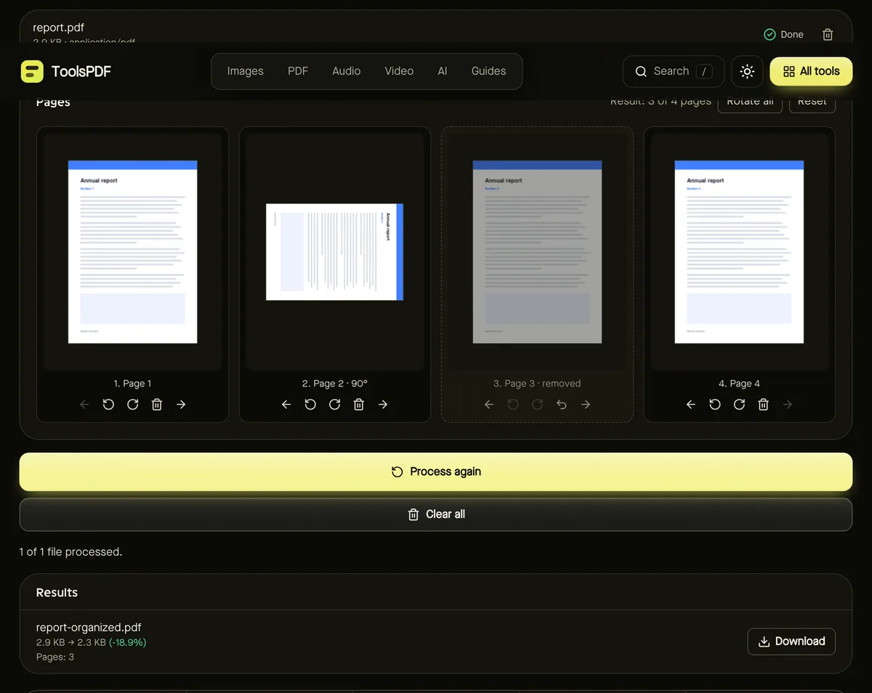872x693 pixels.
Task: Move Page 2 left with arrow icon
Action: [286, 405]
